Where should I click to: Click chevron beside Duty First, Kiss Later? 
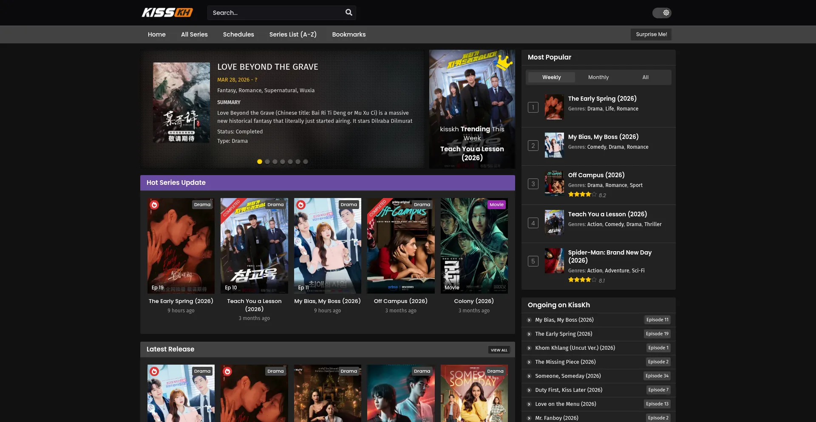[529, 390]
